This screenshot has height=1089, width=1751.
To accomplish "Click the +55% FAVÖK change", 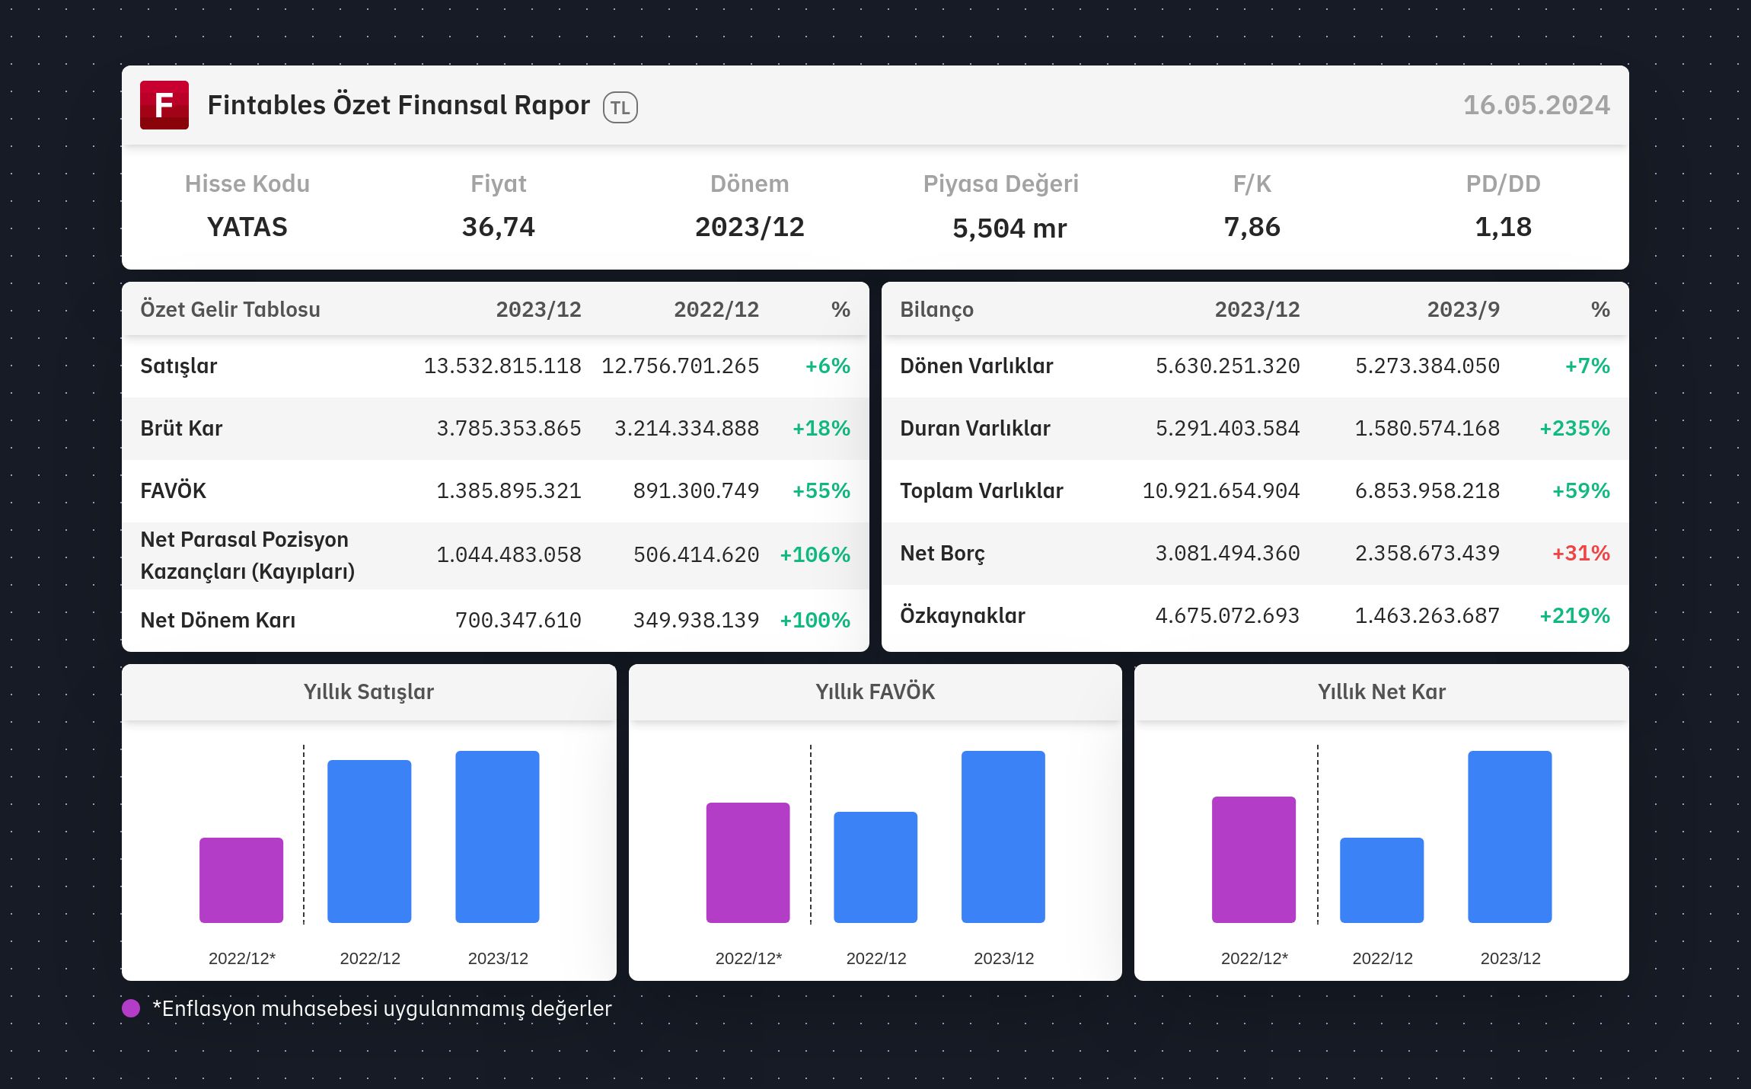I will click(821, 490).
